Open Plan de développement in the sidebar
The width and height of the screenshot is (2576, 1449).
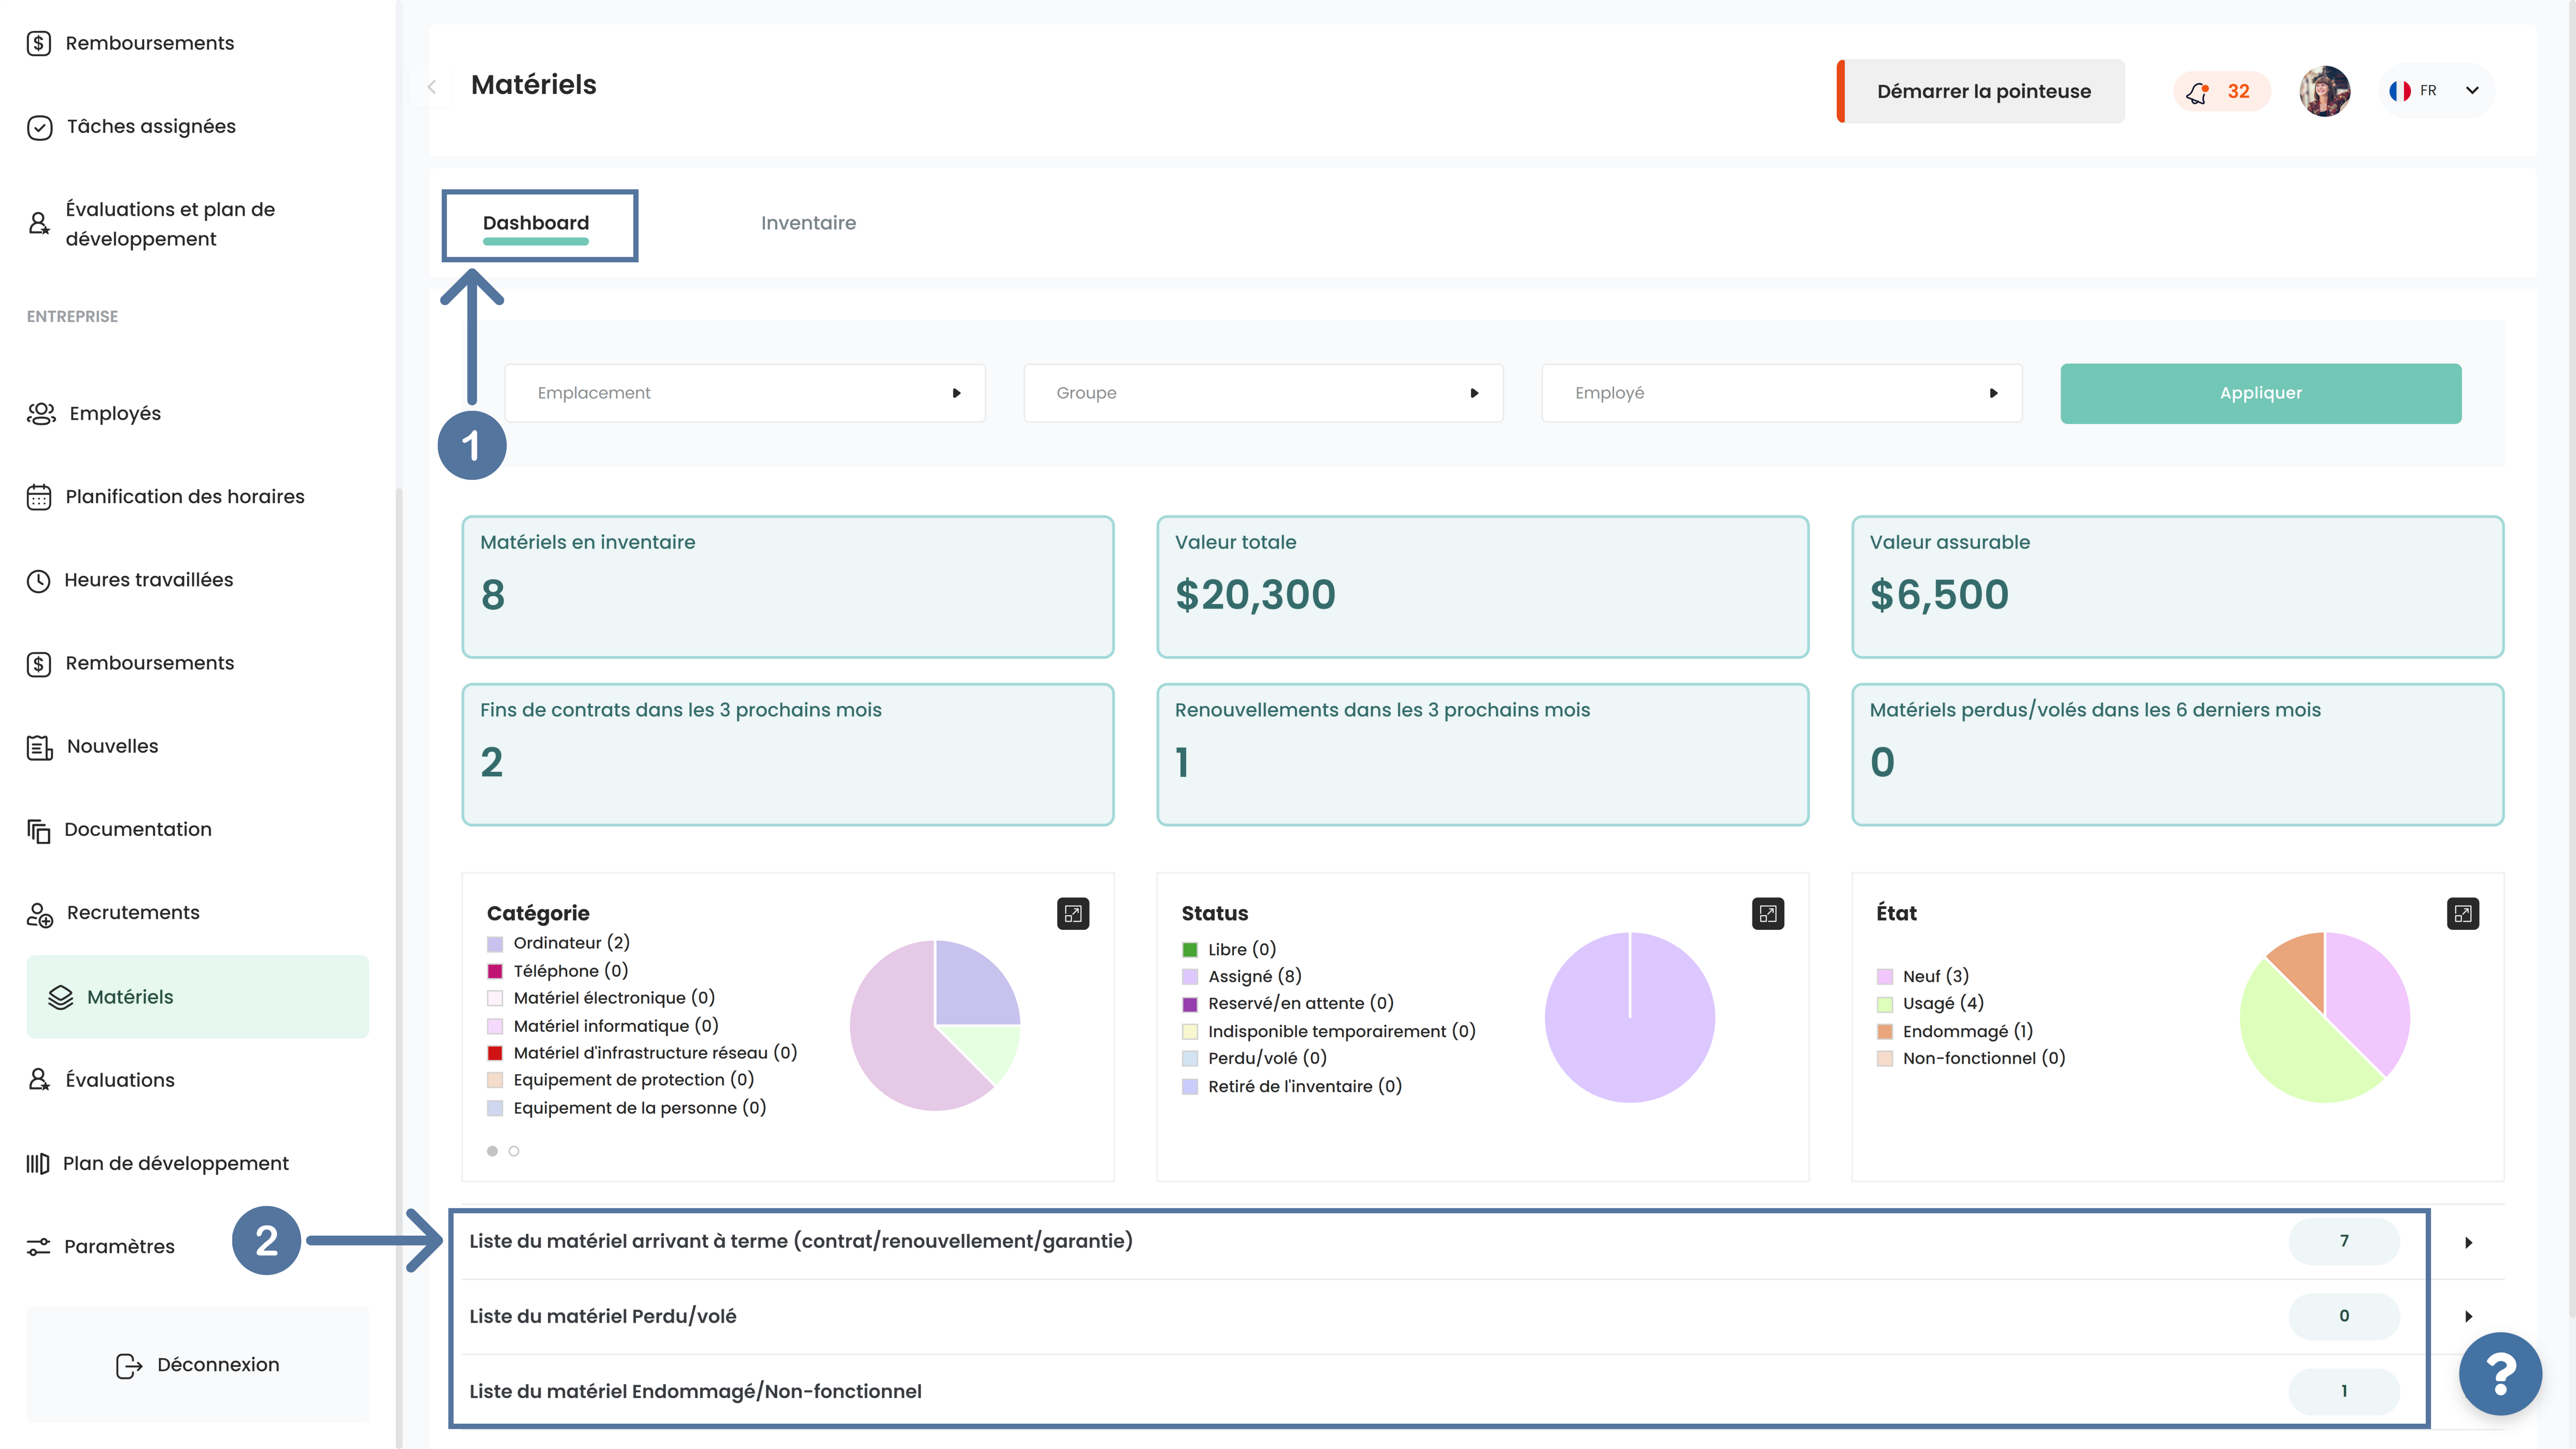coord(176,1164)
